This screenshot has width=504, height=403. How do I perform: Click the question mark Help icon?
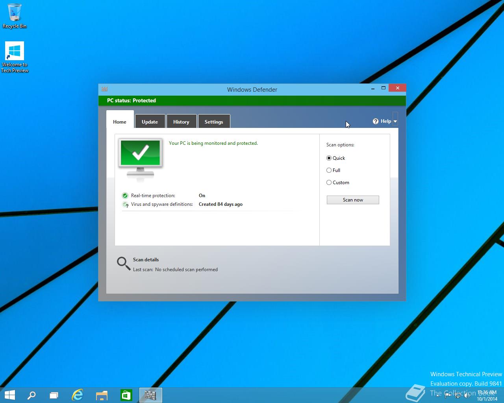click(376, 121)
